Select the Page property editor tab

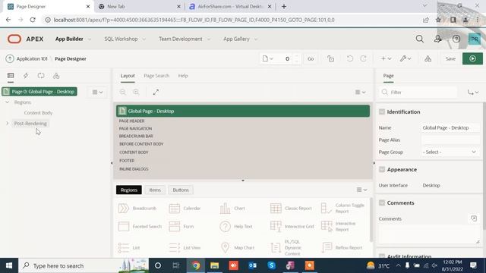[x=388, y=76]
